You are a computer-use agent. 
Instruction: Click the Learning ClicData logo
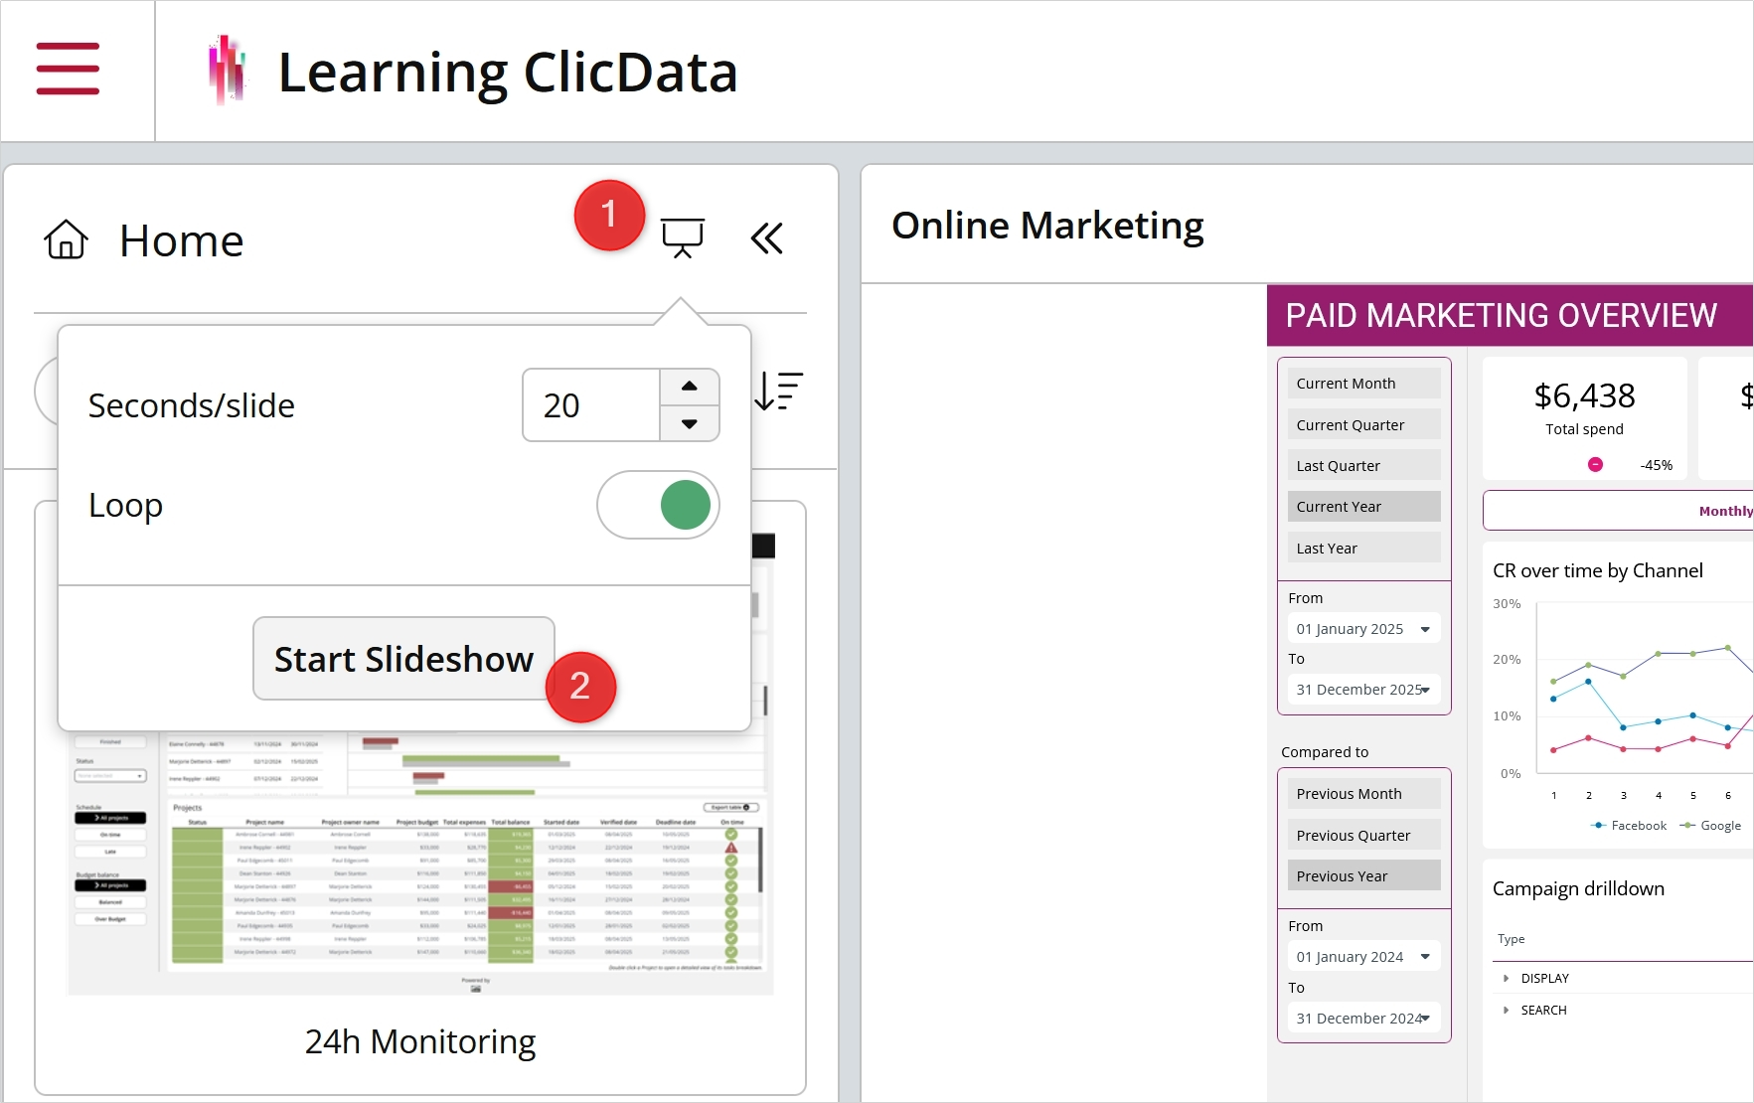[228, 70]
